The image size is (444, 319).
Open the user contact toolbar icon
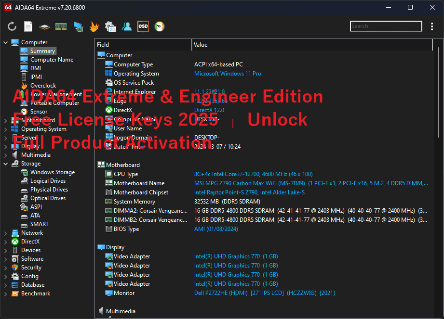click(127, 26)
